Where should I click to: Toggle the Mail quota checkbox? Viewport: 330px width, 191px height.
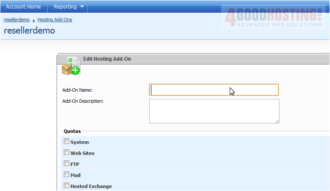66,174
